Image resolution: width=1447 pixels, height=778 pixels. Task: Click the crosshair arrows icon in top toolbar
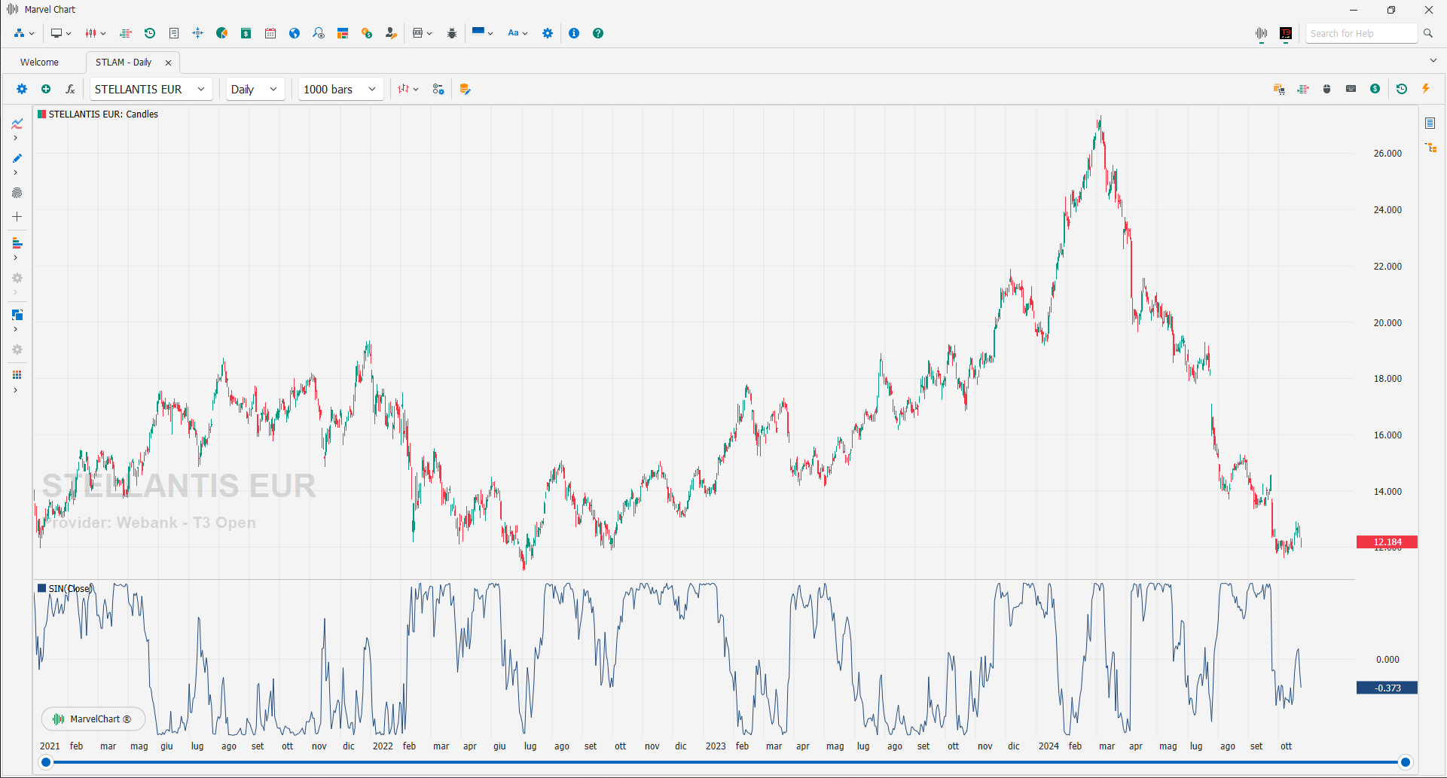click(198, 33)
